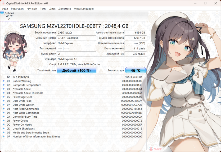Click the transfer mode field ---- | ----

[76, 49]
